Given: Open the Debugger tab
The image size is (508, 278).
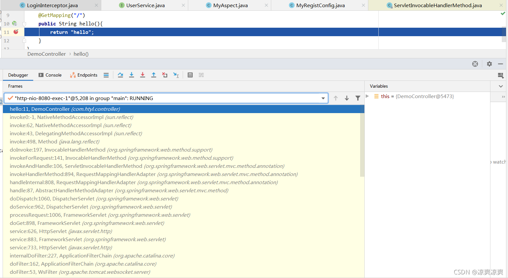Looking at the screenshot, I should coord(18,75).
